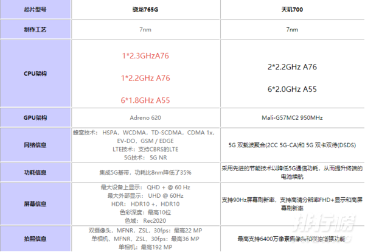Click the 最大设备上显示 QHD+ line

point(145,187)
